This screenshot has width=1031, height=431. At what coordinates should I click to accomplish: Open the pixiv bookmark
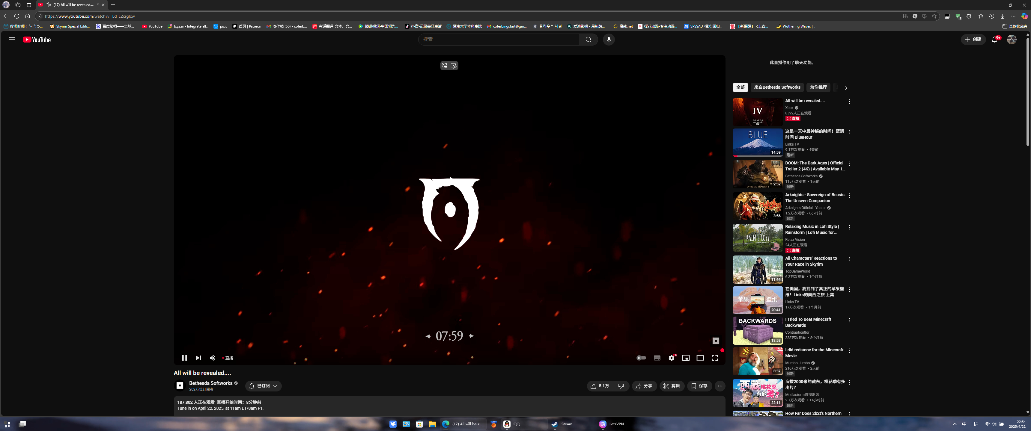221,26
